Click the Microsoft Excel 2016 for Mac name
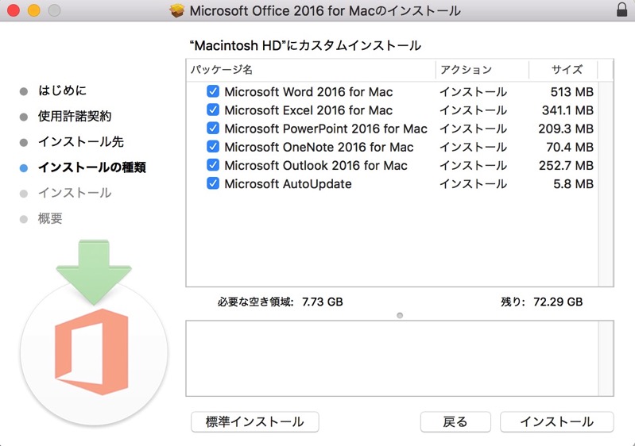 (x=308, y=110)
